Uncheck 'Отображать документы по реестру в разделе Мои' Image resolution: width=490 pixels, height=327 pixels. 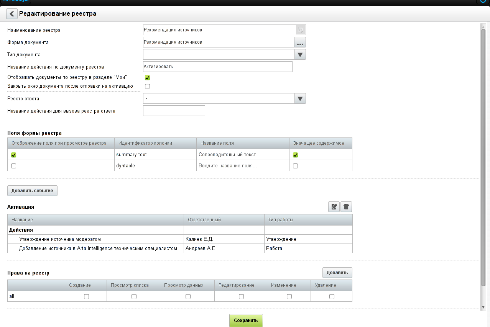pyautogui.click(x=147, y=78)
